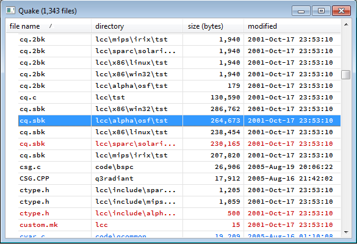Select ctype.h in lcc\include\mips...
The width and height of the screenshot is (357, 244).
pyautogui.click(x=179, y=202)
